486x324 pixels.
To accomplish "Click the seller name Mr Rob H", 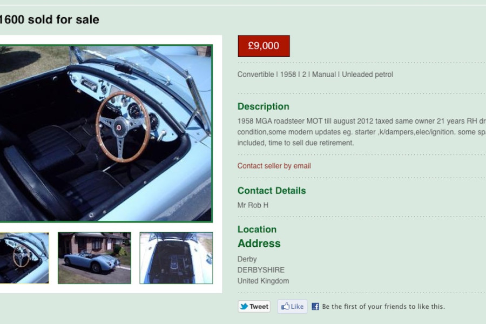I will tap(253, 205).
